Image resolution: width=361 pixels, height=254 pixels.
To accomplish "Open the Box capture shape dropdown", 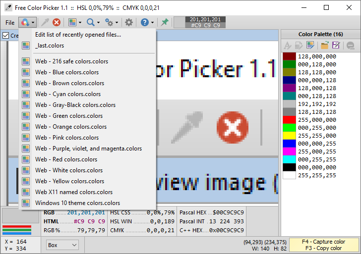I will tap(62, 245).
